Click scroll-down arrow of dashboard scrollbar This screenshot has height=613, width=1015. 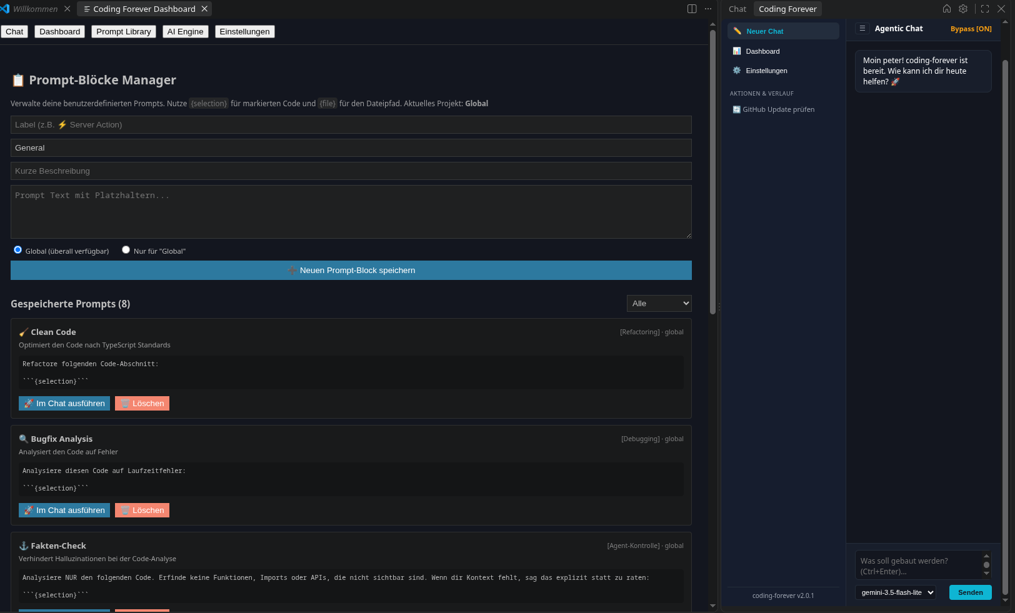[x=712, y=606]
